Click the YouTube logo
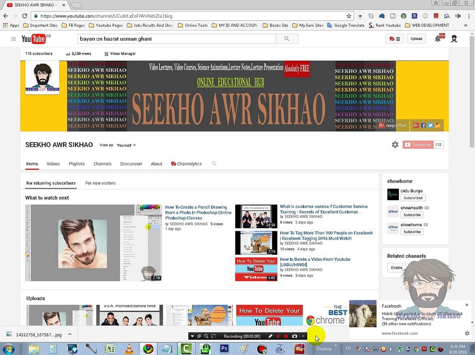 tap(33, 38)
